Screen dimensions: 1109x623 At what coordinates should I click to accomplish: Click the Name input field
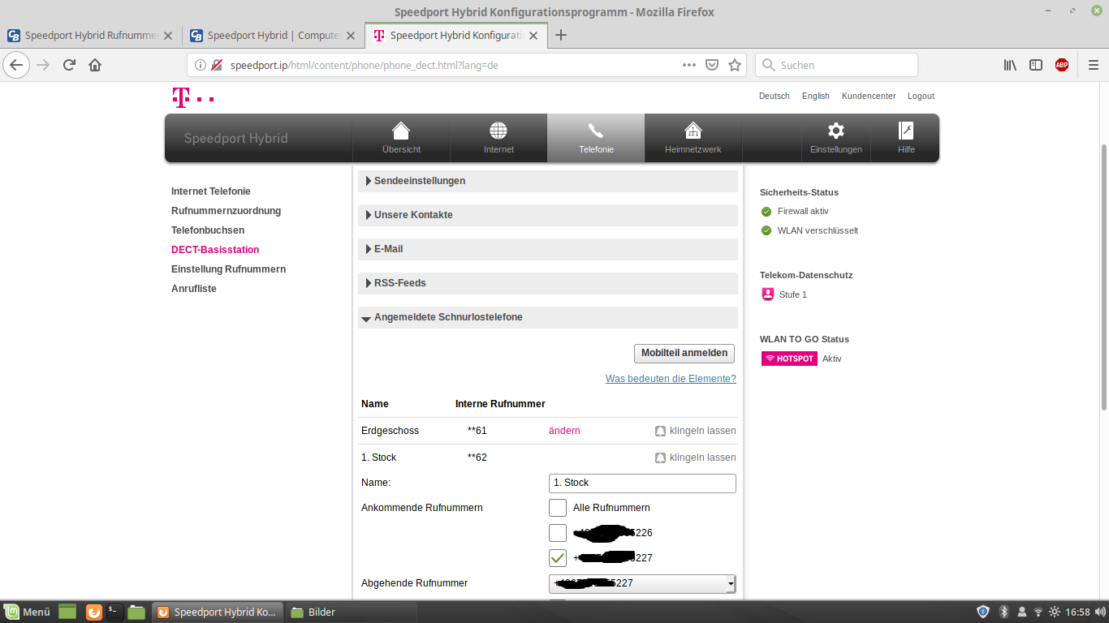tap(642, 483)
